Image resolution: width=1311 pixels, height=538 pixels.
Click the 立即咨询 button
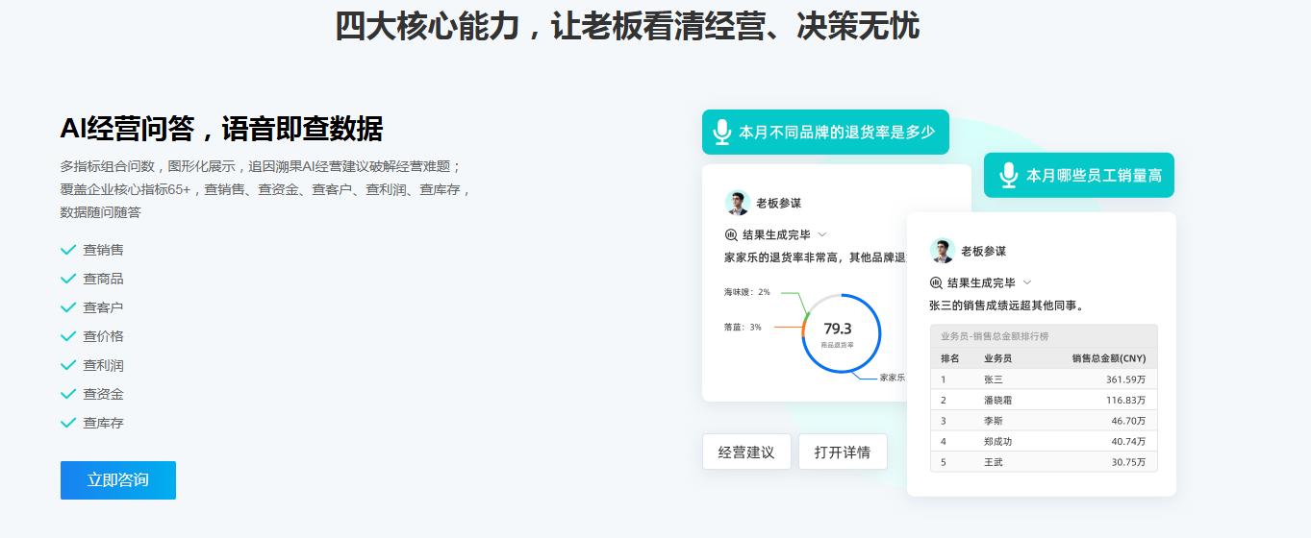pos(118,480)
